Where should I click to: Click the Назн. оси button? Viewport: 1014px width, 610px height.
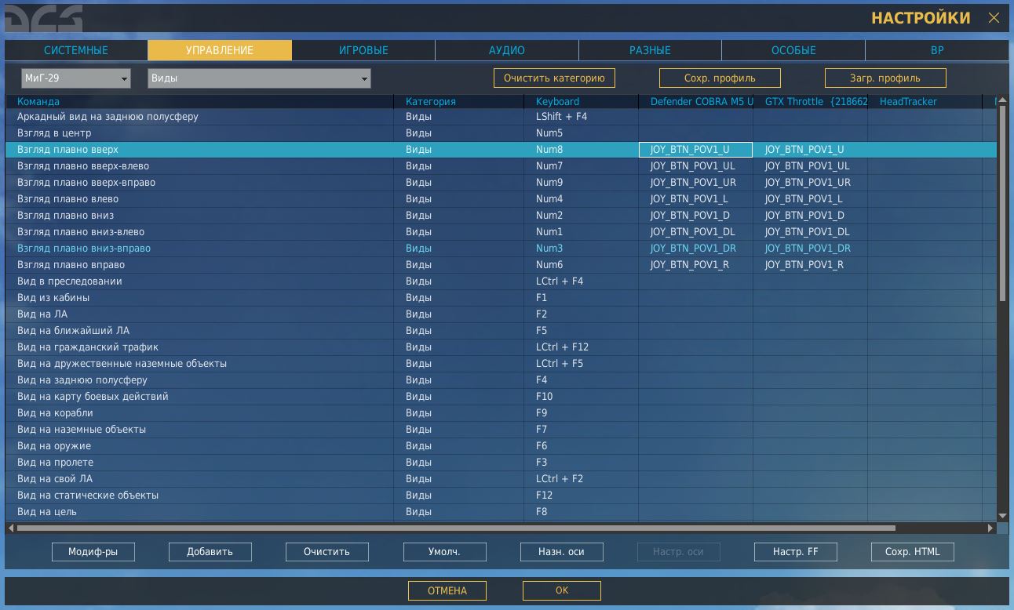pos(561,552)
